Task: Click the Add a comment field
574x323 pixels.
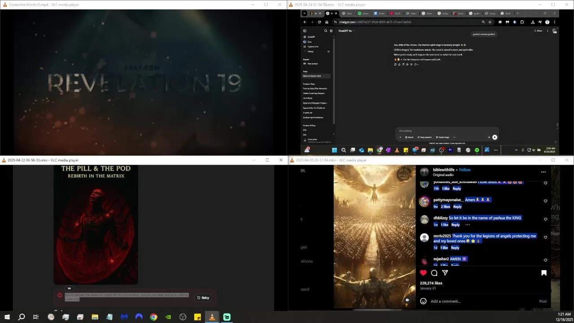Action: 482,301
